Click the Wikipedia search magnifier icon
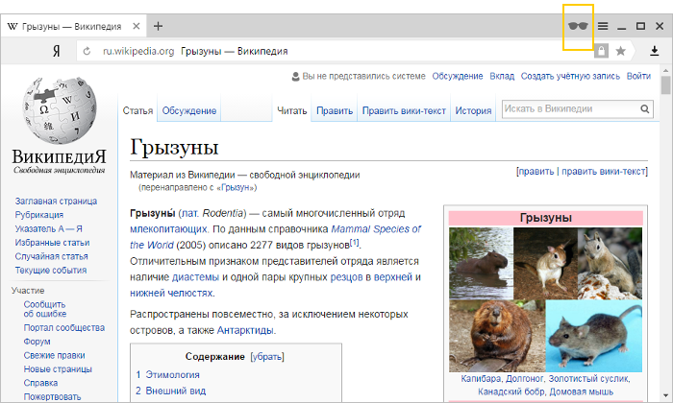 point(645,109)
